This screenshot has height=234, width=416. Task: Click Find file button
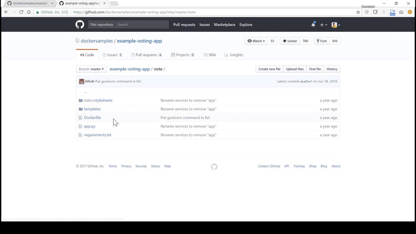315,69
